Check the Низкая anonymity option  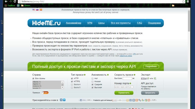pos(92,81)
